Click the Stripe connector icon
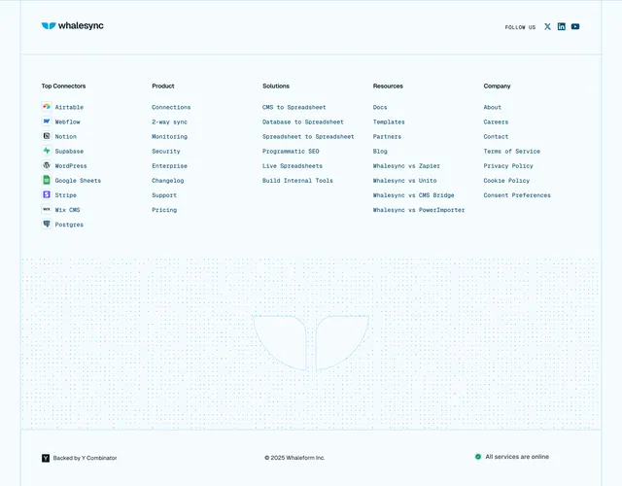The image size is (622, 486). [47, 194]
